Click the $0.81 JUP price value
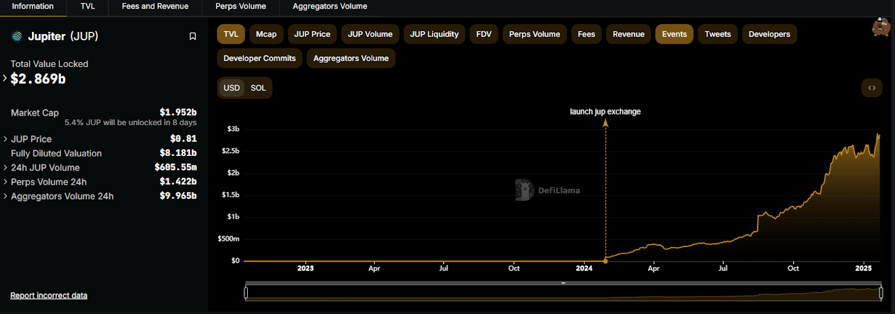This screenshot has height=314, width=895. pyautogui.click(x=183, y=139)
